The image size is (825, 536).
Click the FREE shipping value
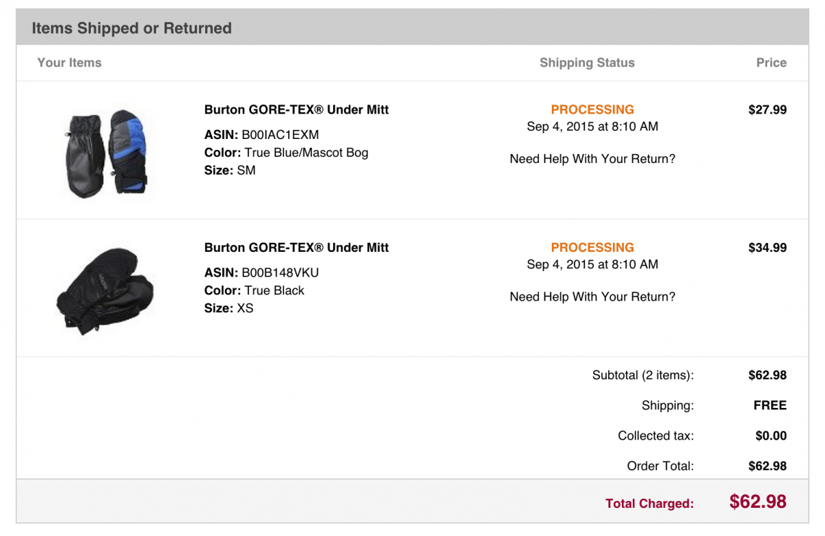tap(770, 405)
